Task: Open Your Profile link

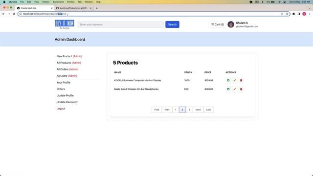Action: (64, 83)
